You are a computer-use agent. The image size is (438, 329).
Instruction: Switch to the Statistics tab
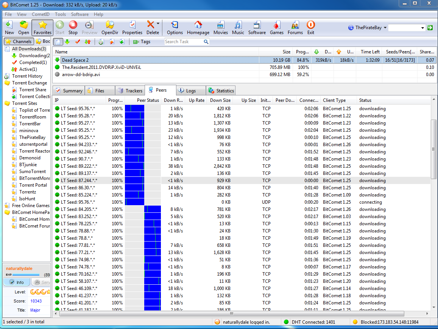click(221, 90)
